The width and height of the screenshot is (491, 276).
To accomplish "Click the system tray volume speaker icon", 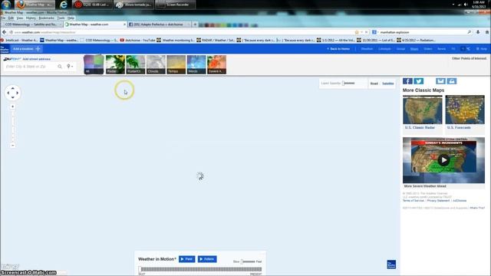I will [466, 5].
